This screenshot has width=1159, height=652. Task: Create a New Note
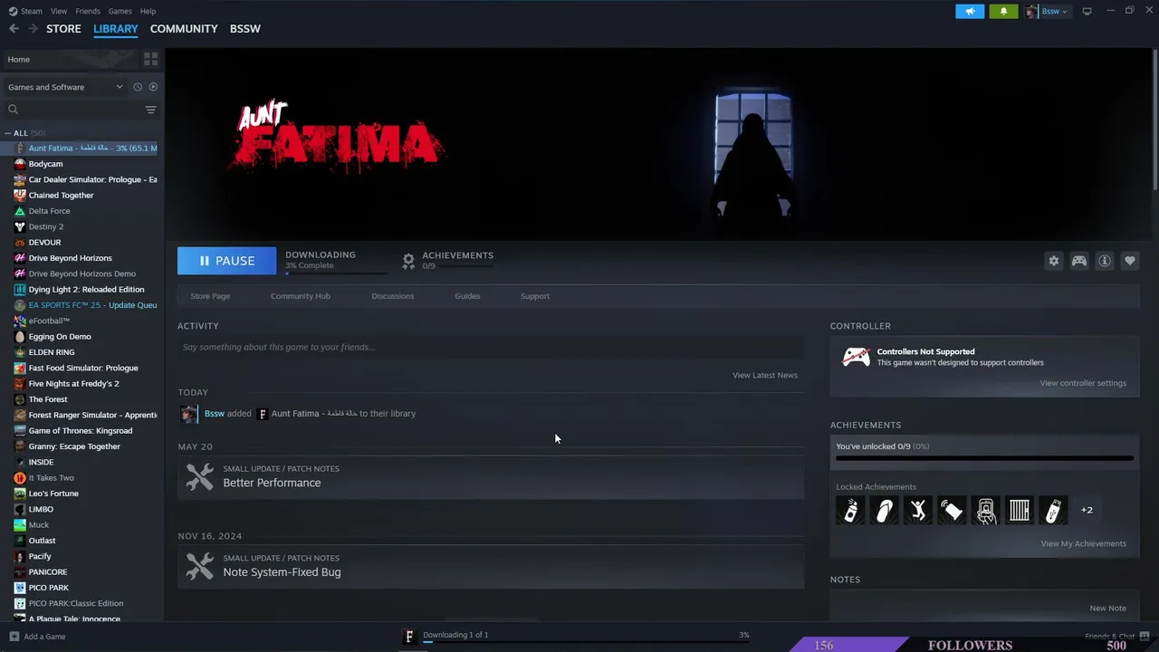tap(1108, 609)
